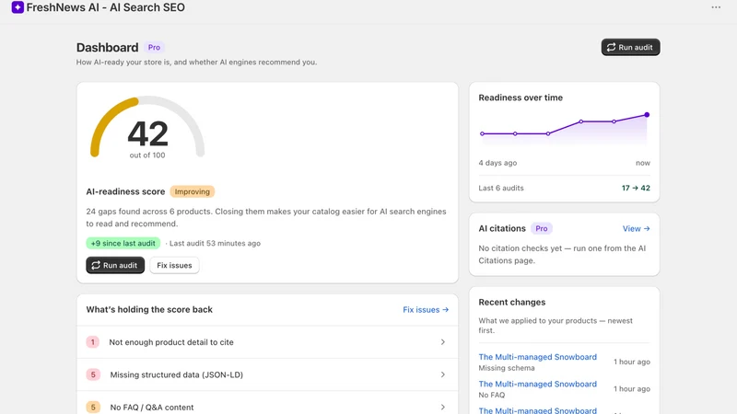This screenshot has width=737, height=414.
Task: Open Multi-managed Snowboard link with No FAQ
Action: coord(537,384)
